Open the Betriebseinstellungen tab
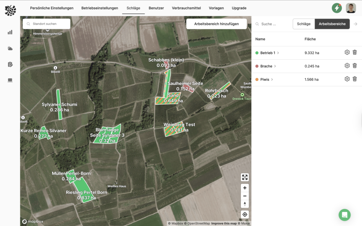Image resolution: width=362 pixels, height=226 pixels. (x=100, y=8)
